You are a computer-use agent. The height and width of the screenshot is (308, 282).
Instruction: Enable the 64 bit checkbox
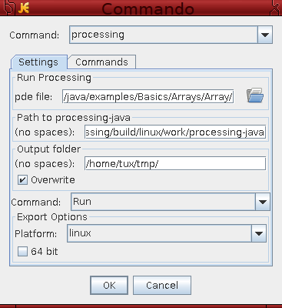[22, 251]
